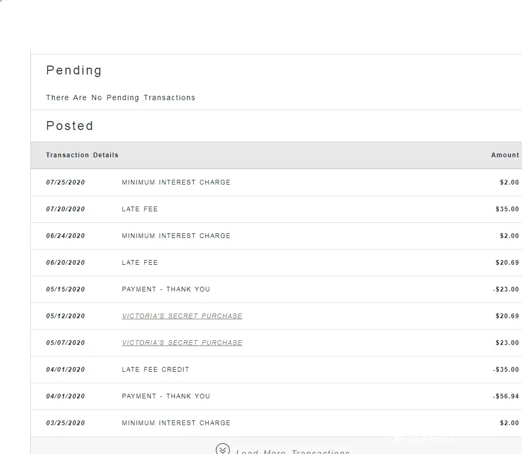
Task: Select the 06/24/2020 Minimum Interest Charge entry
Action: pos(176,236)
